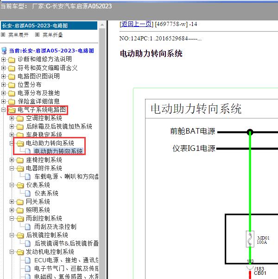Click the tree panel vertical scrollbar track
Screen dimensions: 278x279
click(x=102, y=153)
